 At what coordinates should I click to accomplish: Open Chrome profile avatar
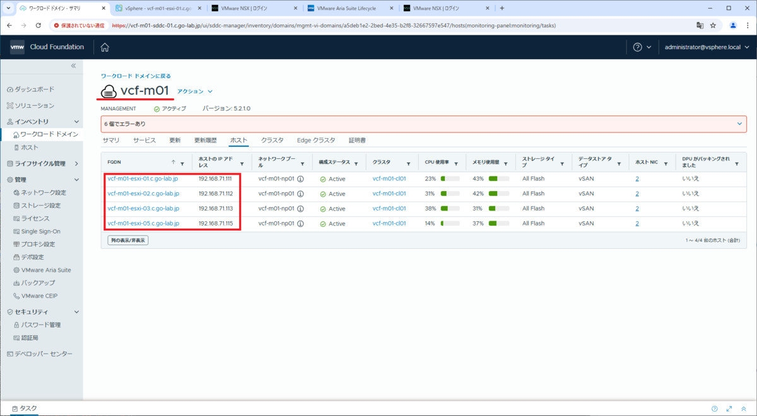coord(732,26)
